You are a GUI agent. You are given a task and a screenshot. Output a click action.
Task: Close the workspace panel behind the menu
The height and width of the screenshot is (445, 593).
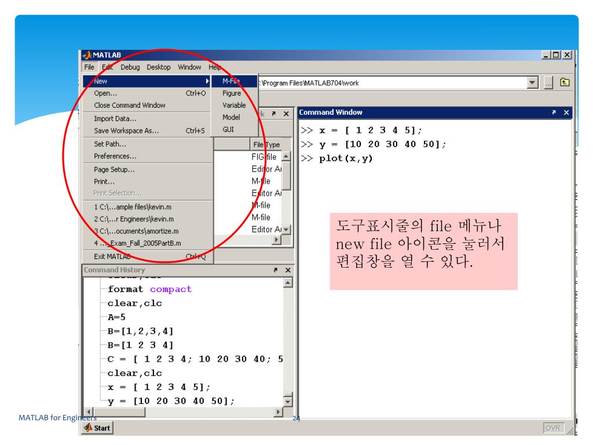tap(286, 114)
